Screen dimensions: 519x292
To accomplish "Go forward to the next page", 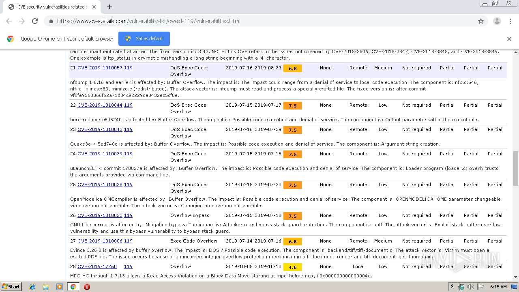I will [22, 21].
